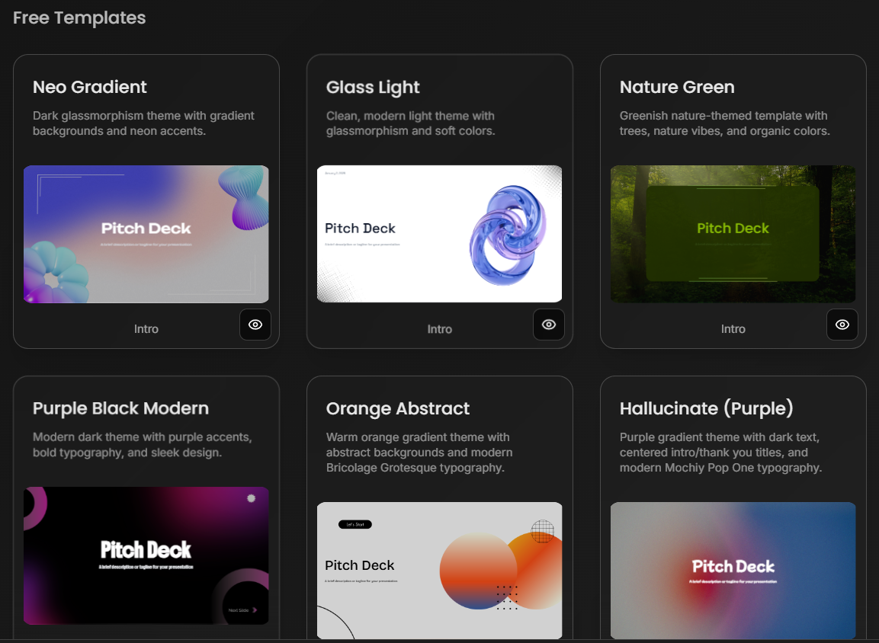Viewport: 879px width, 643px height.
Task: Click the Hallucinate (Purple) description text
Action: coord(721,452)
